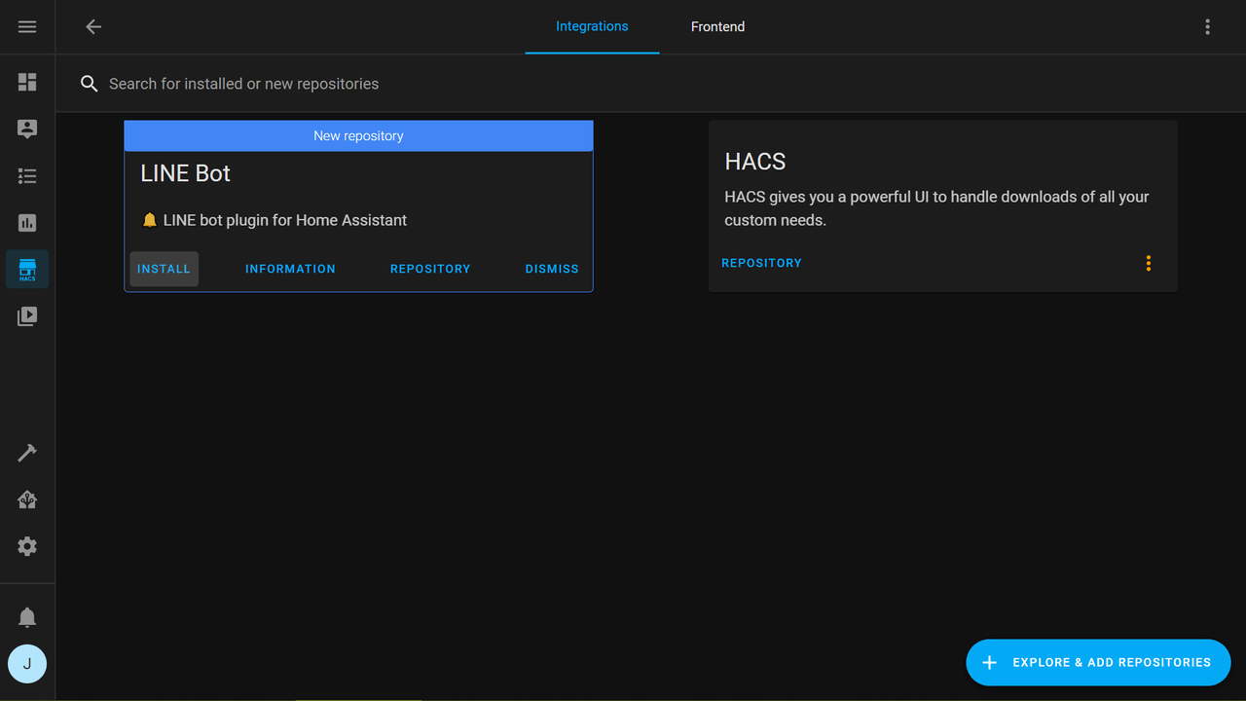The width and height of the screenshot is (1246, 701).
Task: Click the LINE Bot card title
Action: 185,173
